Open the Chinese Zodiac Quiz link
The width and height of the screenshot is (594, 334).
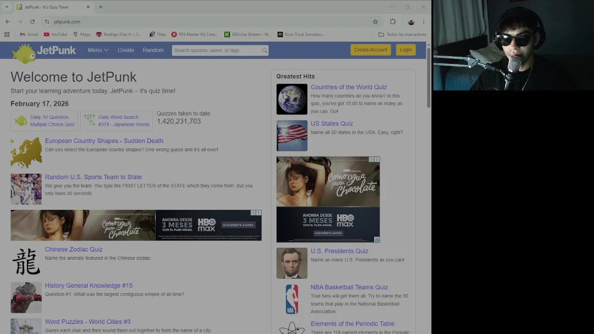point(74,249)
